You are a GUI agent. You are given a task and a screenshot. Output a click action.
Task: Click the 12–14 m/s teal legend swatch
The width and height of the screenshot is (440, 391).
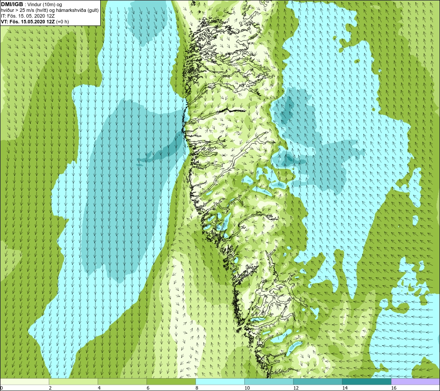pos(318,382)
